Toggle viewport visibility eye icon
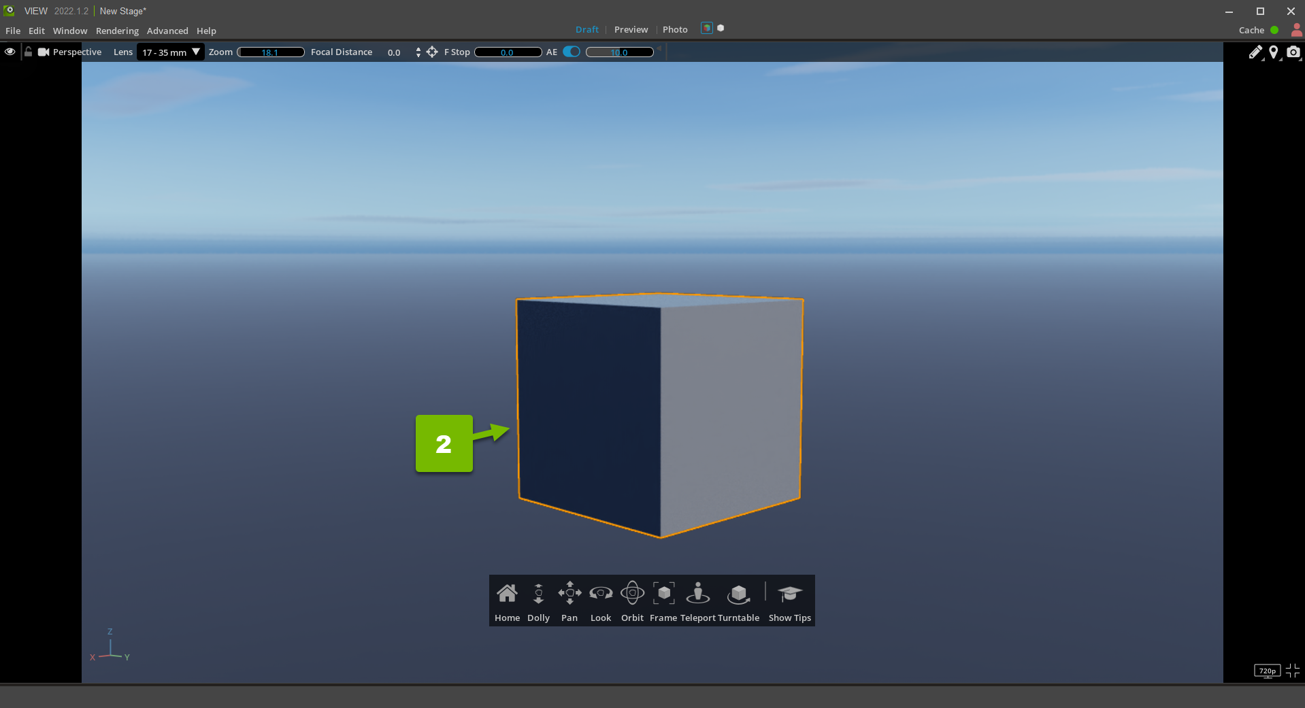Screen dimensions: 1305x708 coord(10,52)
